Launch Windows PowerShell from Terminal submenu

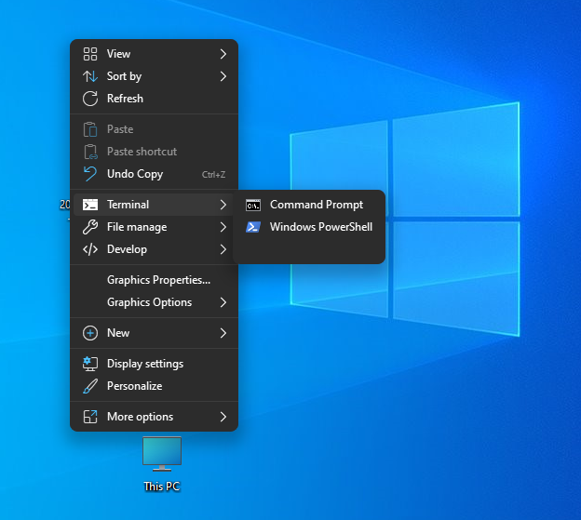[x=309, y=227]
